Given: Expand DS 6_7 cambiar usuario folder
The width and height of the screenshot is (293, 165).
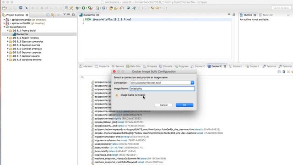Looking at the screenshot, I should [8, 56].
